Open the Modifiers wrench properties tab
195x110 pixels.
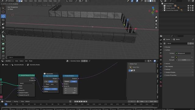tap(161, 67)
